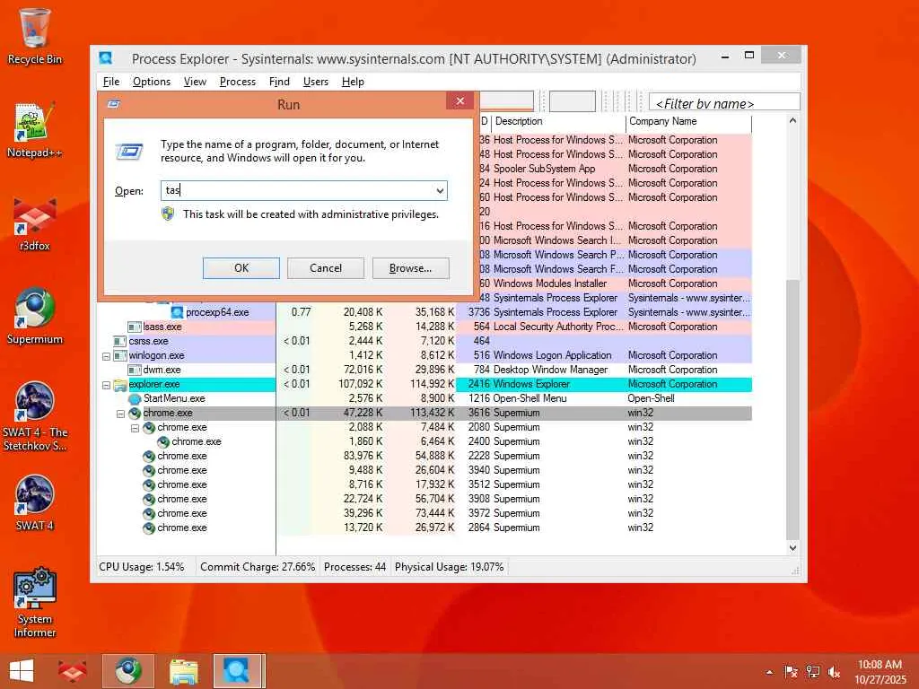Screen dimensions: 919x689
Task: Open the Process menu
Action: (x=237, y=82)
